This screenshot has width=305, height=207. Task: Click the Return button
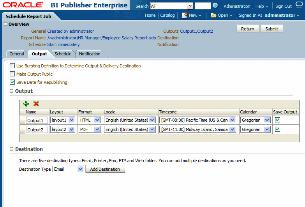pyautogui.click(x=248, y=28)
